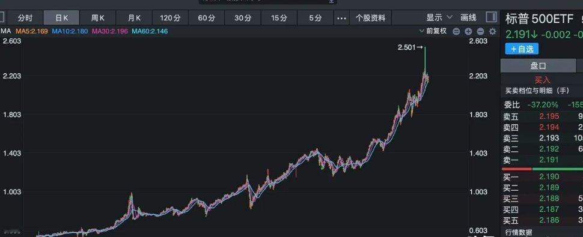583x237 pixels.
Task: Open the 前复权 adjustment dropdown
Action: click(433, 31)
